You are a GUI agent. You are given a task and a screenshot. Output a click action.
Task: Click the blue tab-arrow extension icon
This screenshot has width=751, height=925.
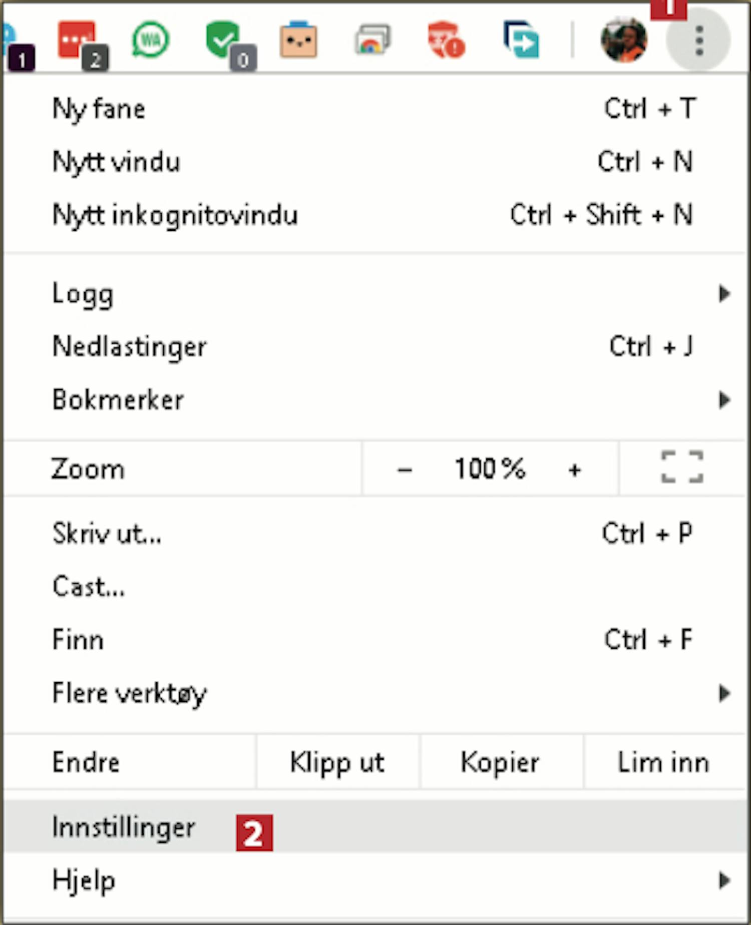pyautogui.click(x=521, y=40)
